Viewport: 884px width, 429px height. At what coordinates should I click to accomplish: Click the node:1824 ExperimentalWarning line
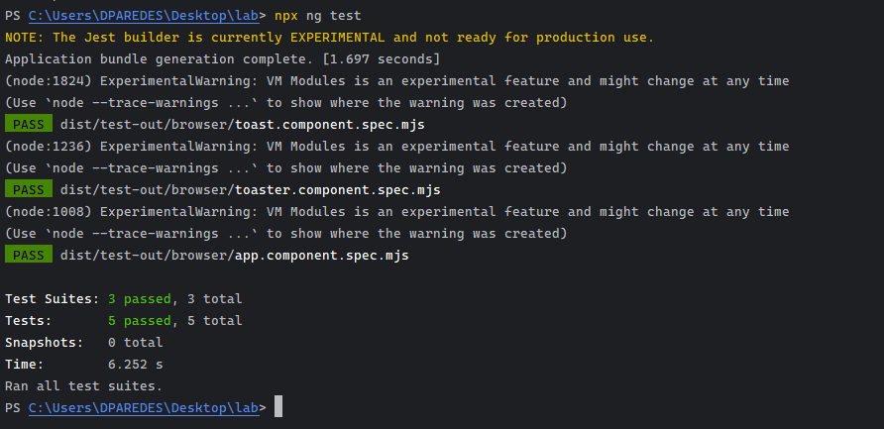pyautogui.click(x=396, y=81)
